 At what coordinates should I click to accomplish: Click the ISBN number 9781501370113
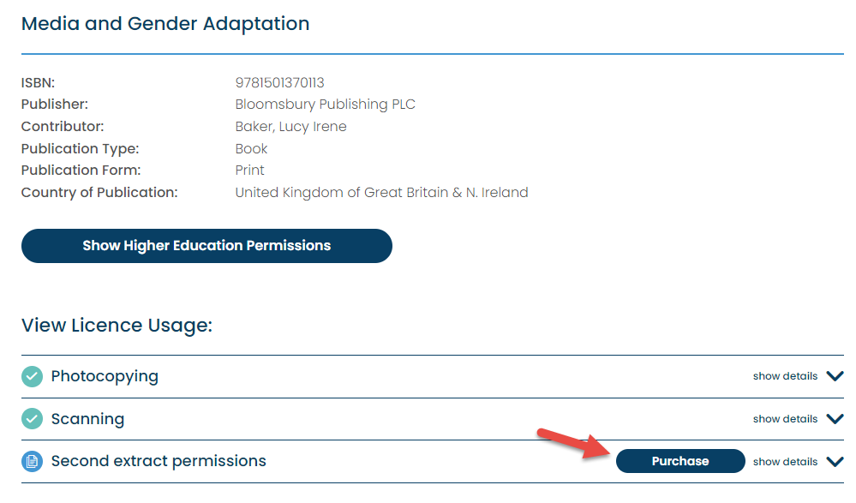[280, 83]
